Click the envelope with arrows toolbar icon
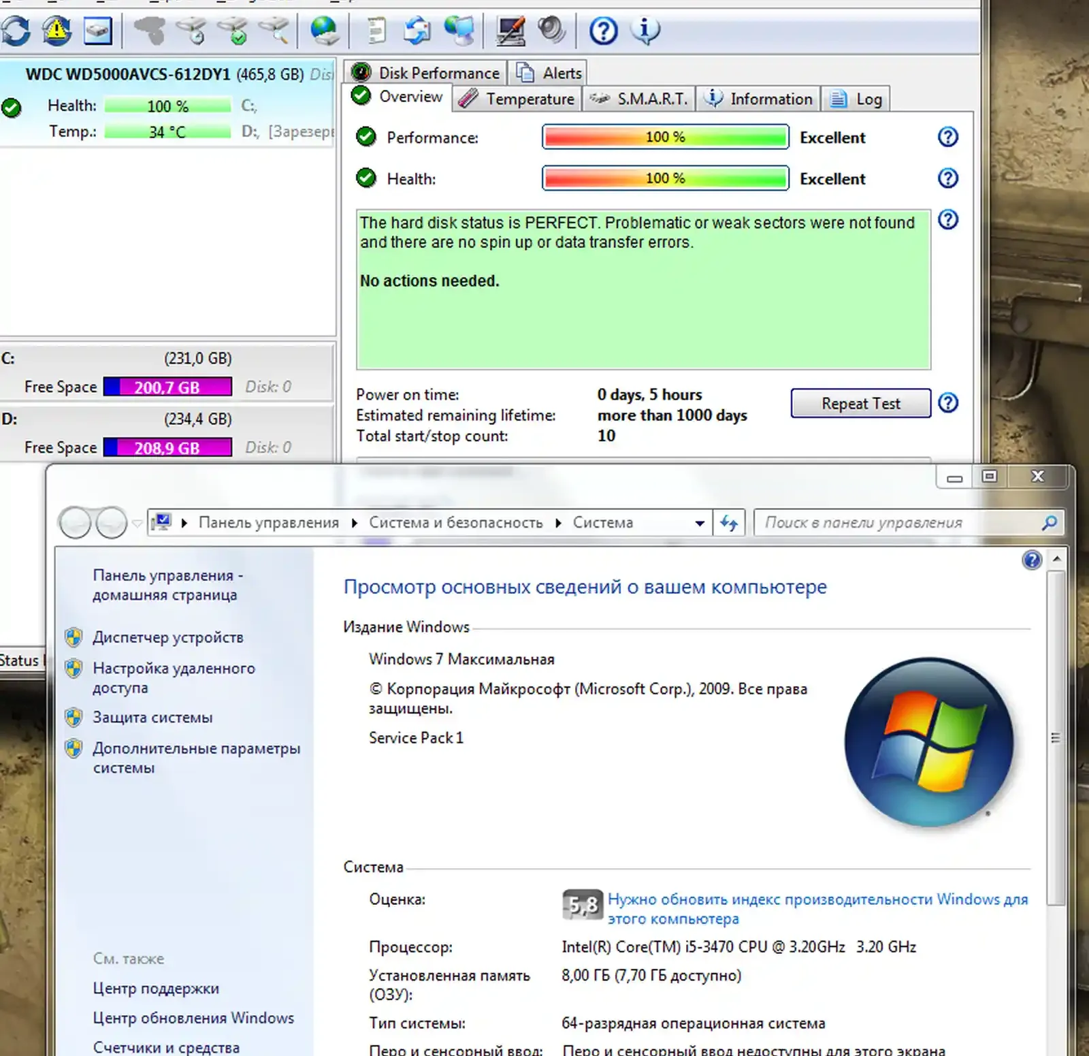1089x1056 pixels. (417, 31)
